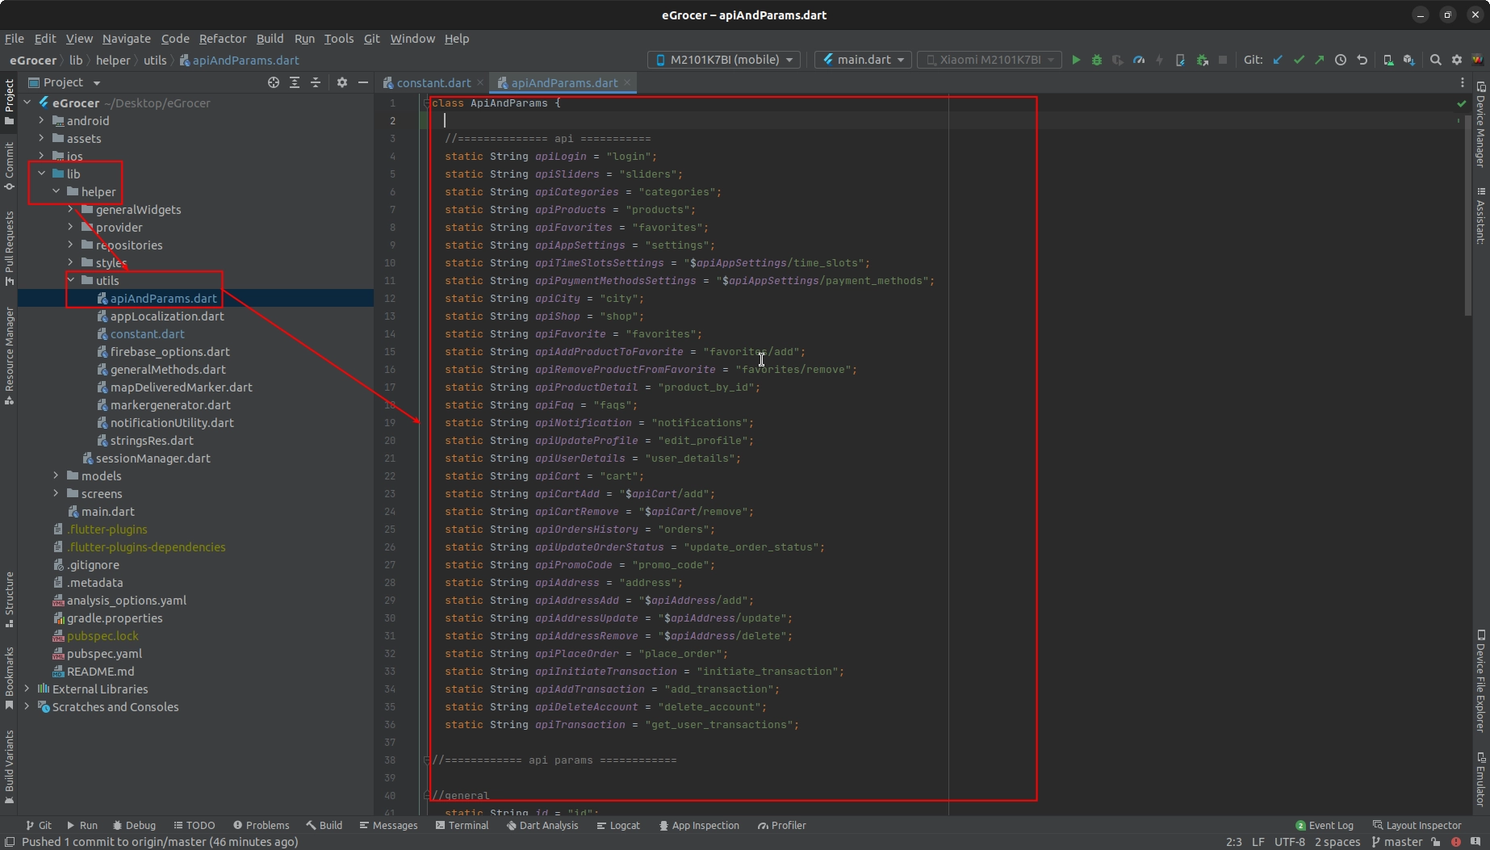Expand all icon in Project panel header

(x=295, y=82)
